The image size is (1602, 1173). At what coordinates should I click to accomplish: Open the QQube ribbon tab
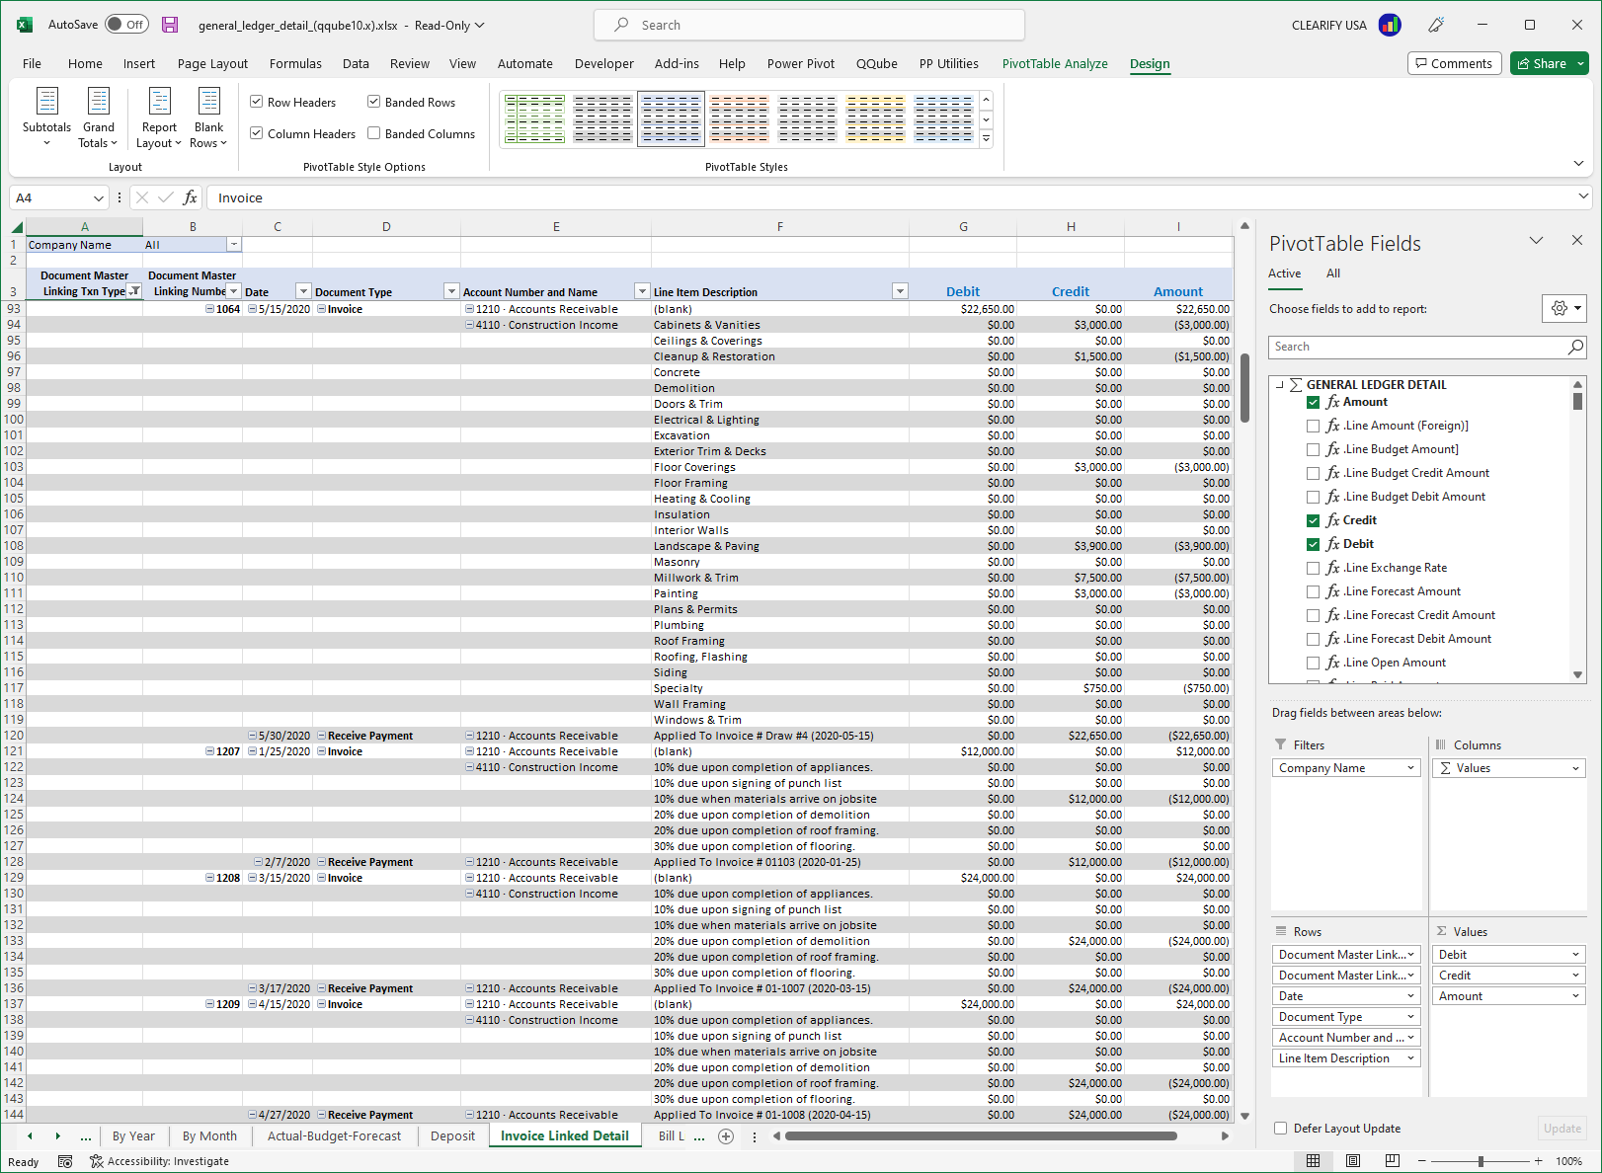pos(877,63)
